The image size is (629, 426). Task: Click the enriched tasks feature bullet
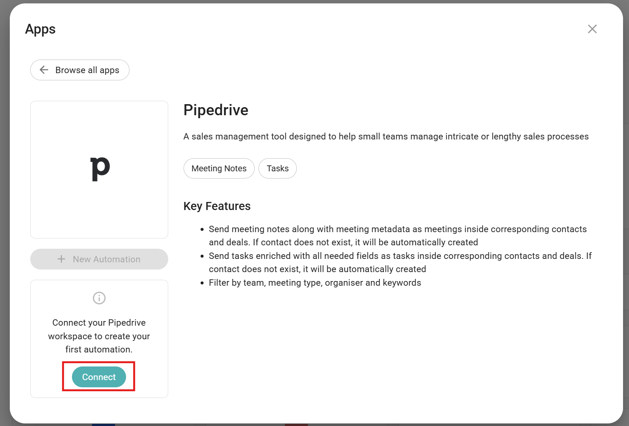coord(400,262)
